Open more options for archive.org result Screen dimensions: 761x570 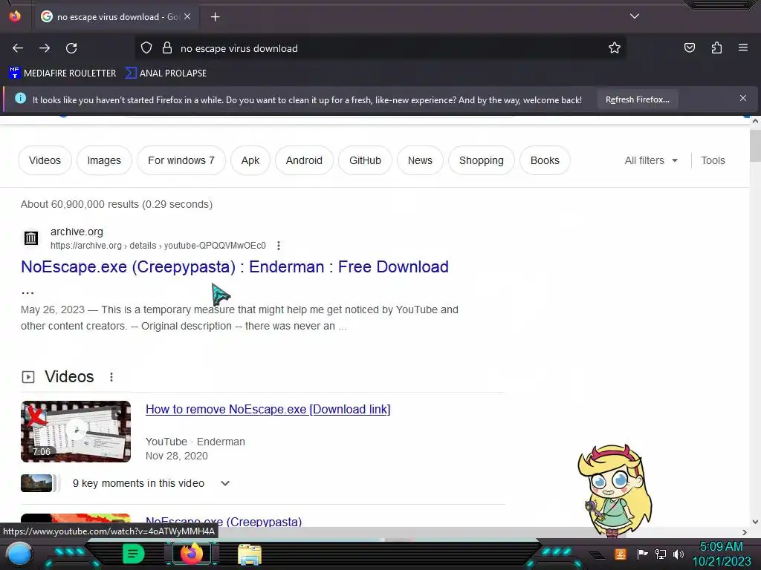pyautogui.click(x=279, y=246)
